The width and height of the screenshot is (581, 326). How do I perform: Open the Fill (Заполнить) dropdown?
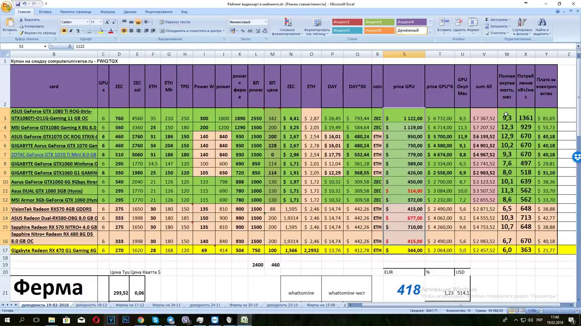click(497, 26)
